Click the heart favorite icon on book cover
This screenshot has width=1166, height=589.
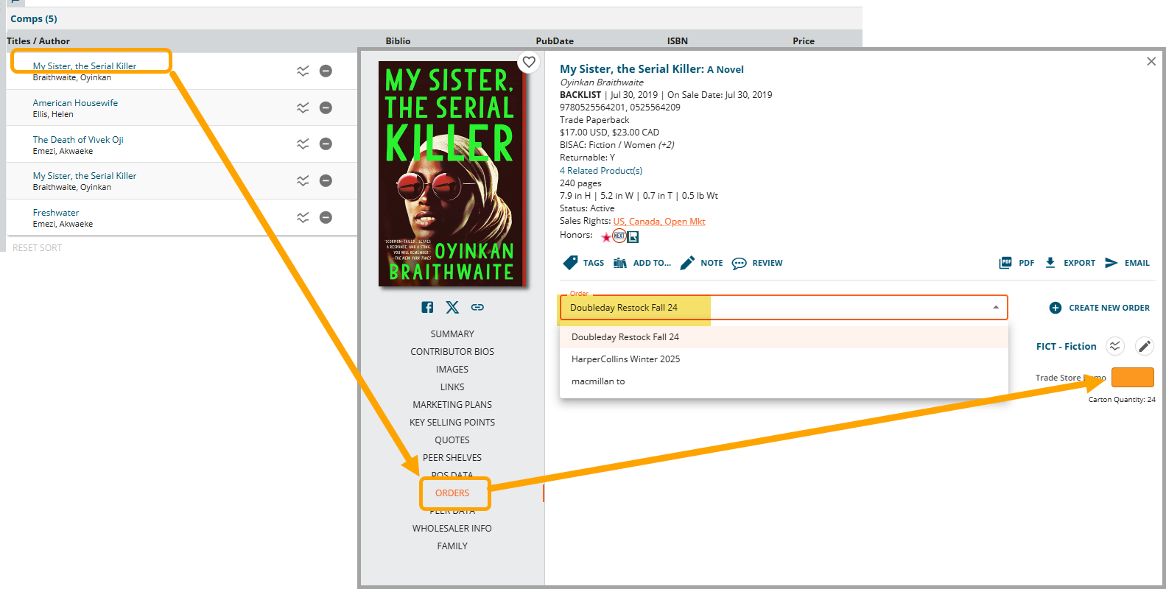pos(529,63)
